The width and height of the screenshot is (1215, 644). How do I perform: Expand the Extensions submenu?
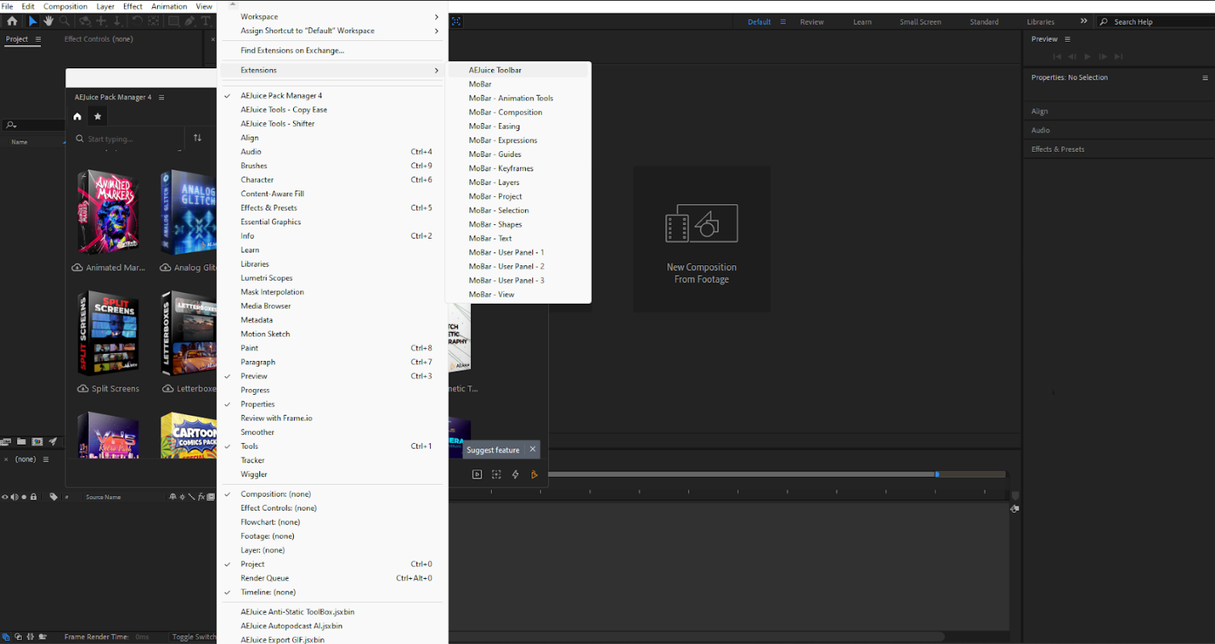point(333,70)
